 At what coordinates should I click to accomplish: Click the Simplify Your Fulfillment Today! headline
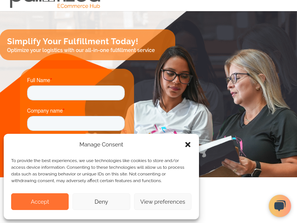[72, 41]
